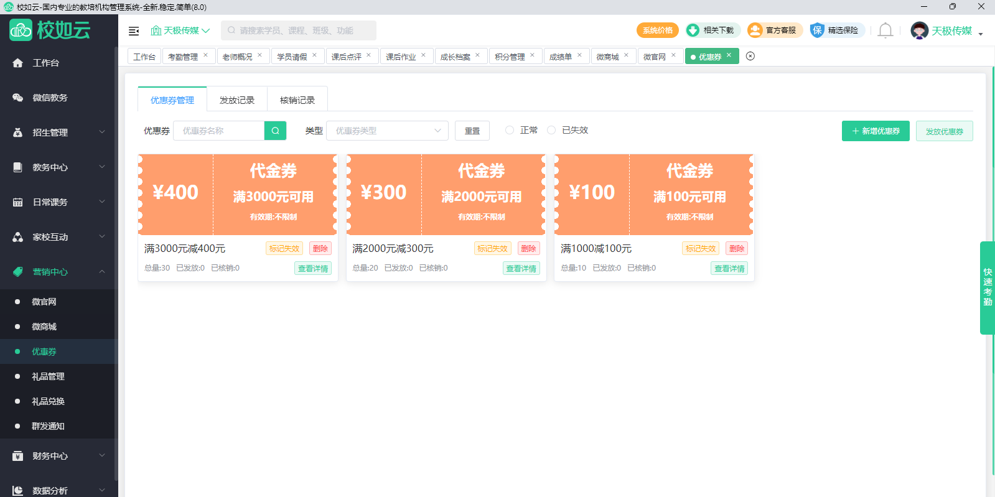995x497 pixels.
Task: Open 精选保险 insurance shield icon
Action: pos(817,30)
